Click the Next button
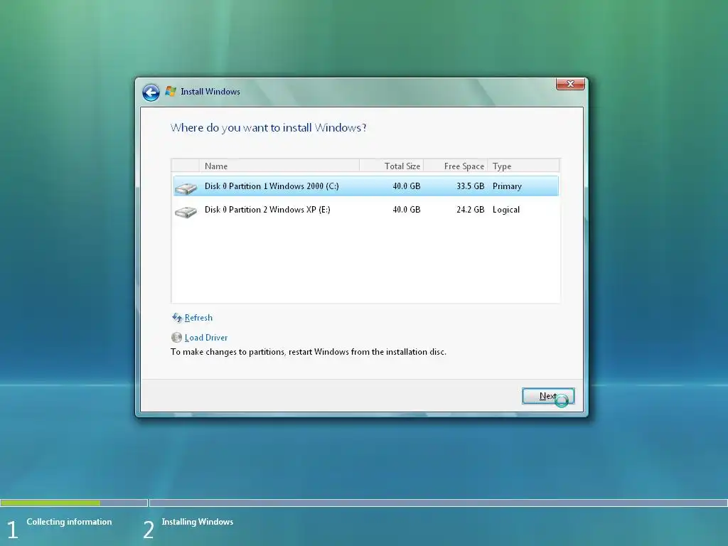This screenshot has width=728, height=546. [548, 396]
